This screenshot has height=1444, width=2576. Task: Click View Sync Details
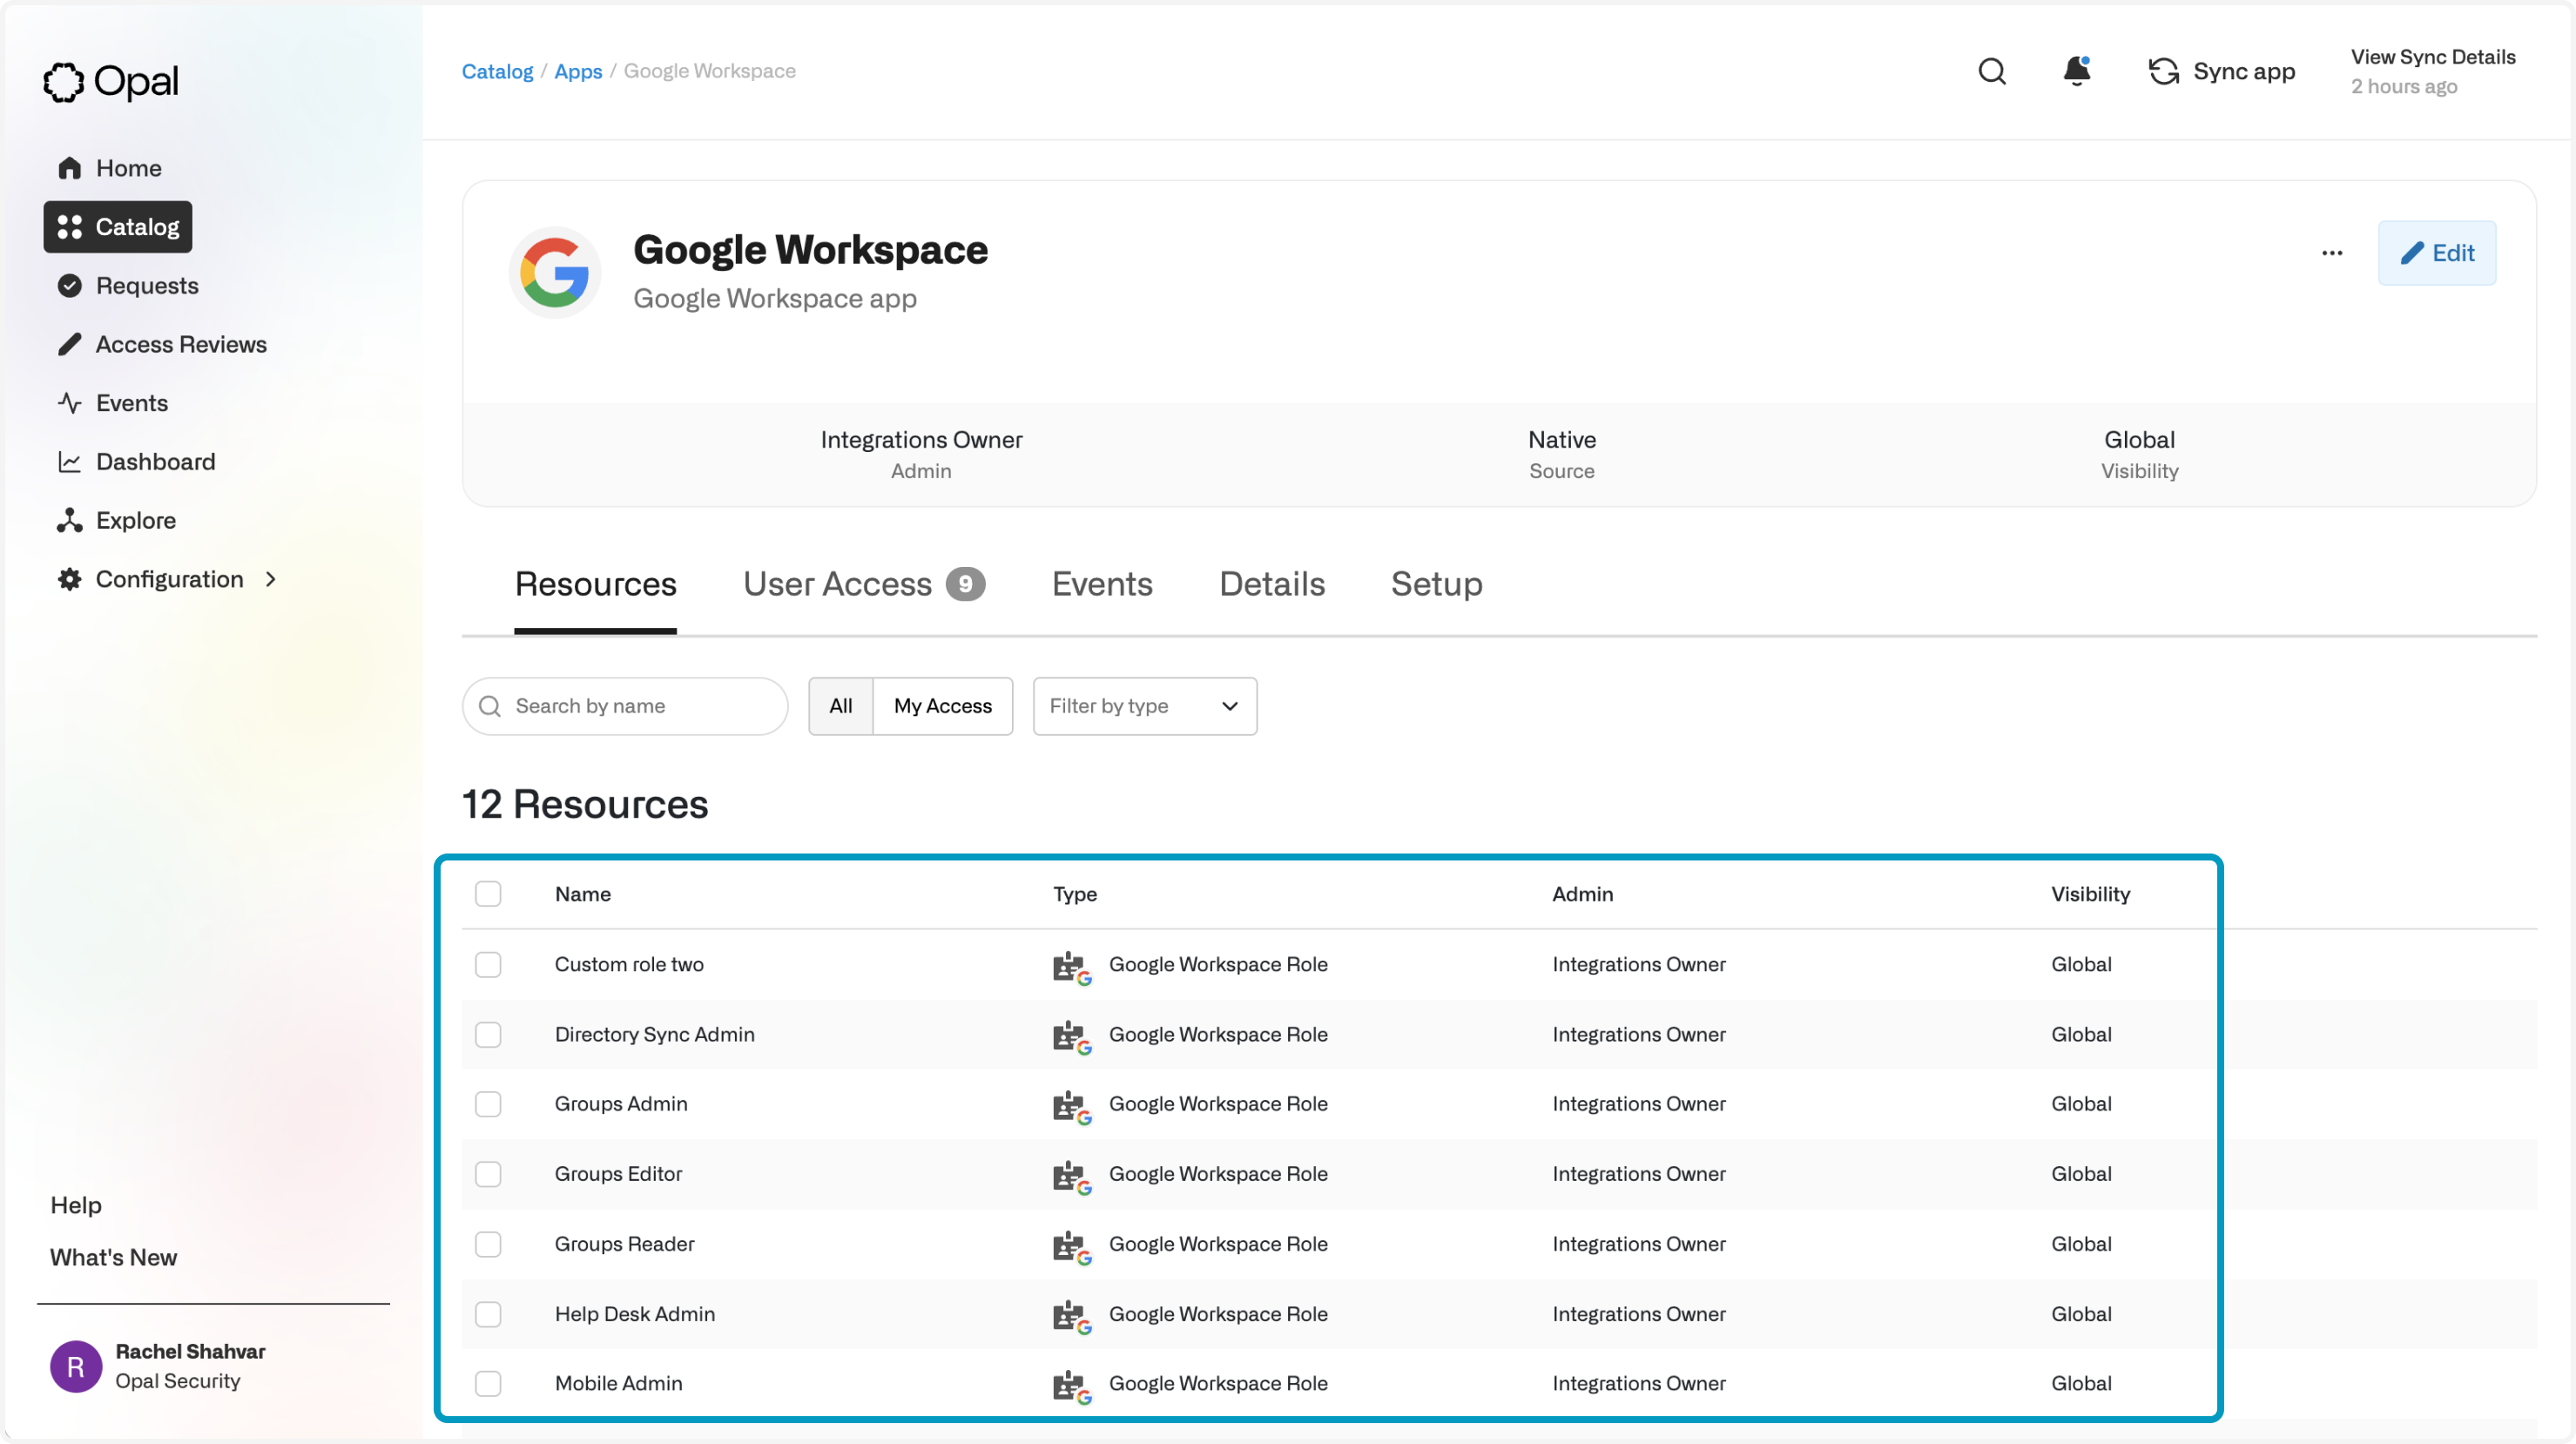[x=2432, y=57]
